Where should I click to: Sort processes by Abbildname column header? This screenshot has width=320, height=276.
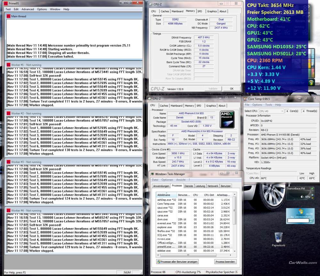[x=166, y=195]
